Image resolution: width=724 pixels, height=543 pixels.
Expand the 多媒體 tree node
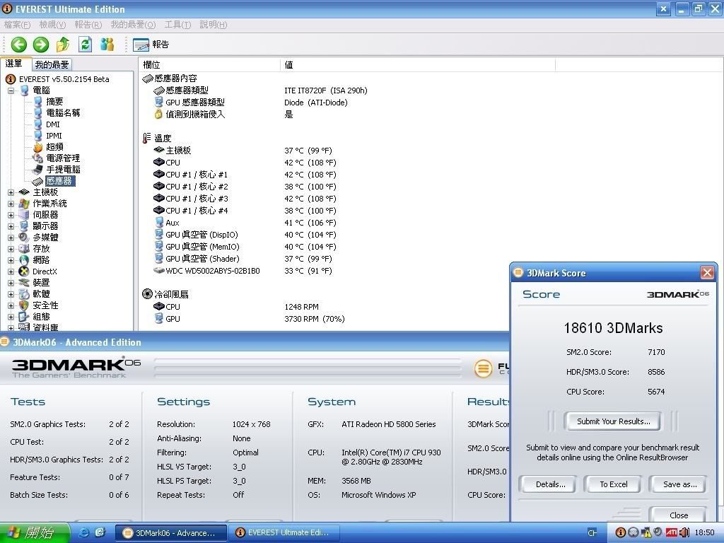(11, 238)
